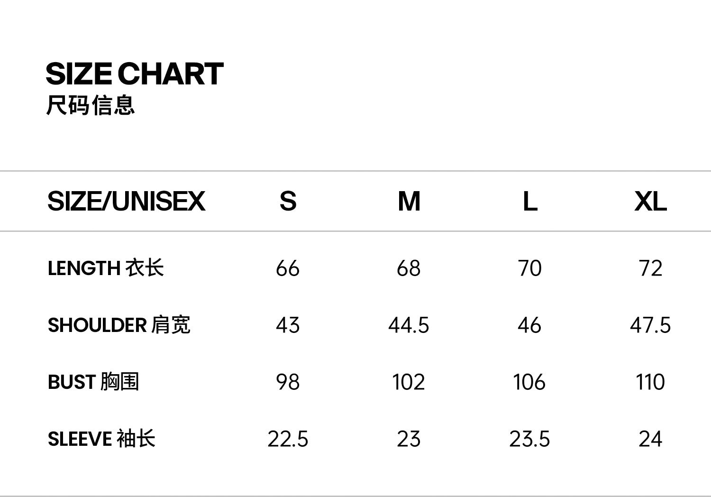This screenshot has height=497, width=711.
Task: Click the SHOULDER 肩宽 row label
Action: tap(119, 325)
